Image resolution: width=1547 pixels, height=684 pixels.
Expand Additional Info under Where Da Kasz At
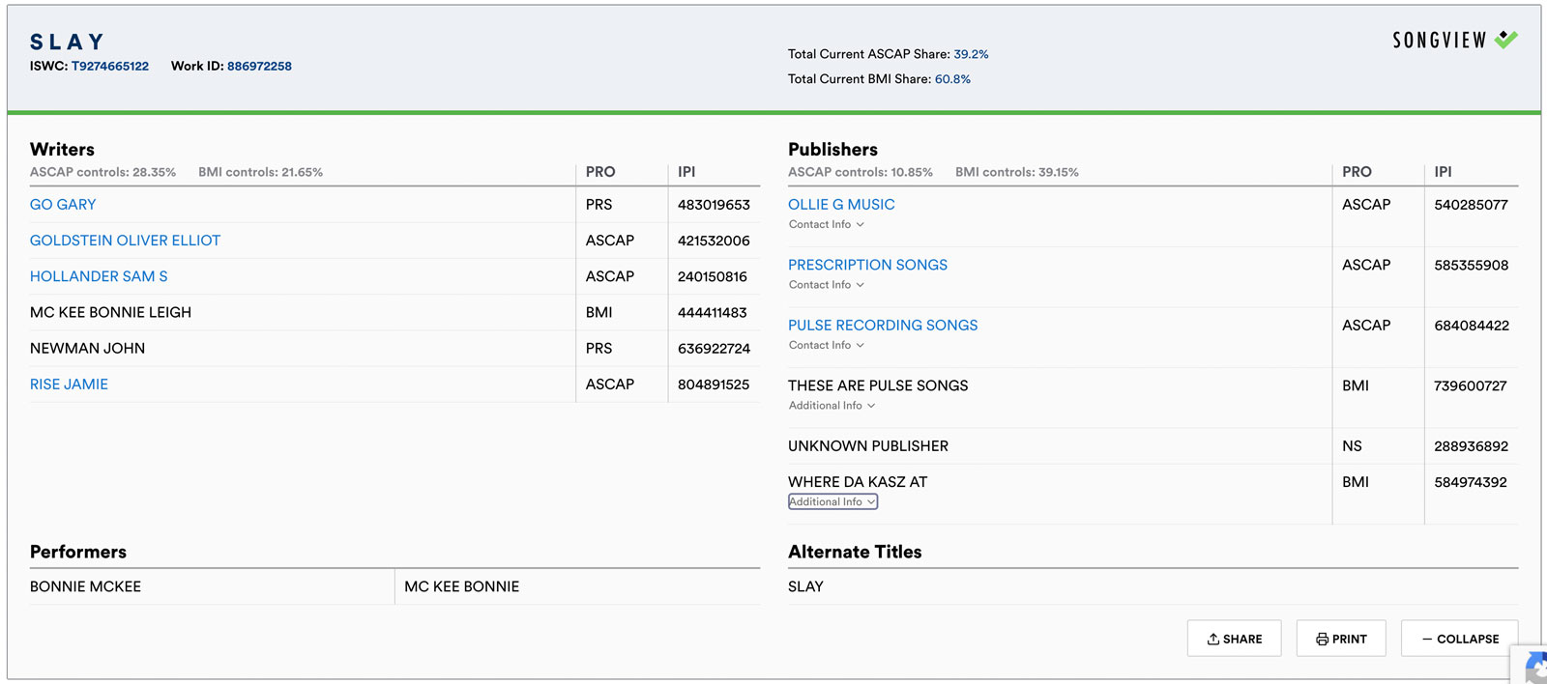[x=832, y=501]
